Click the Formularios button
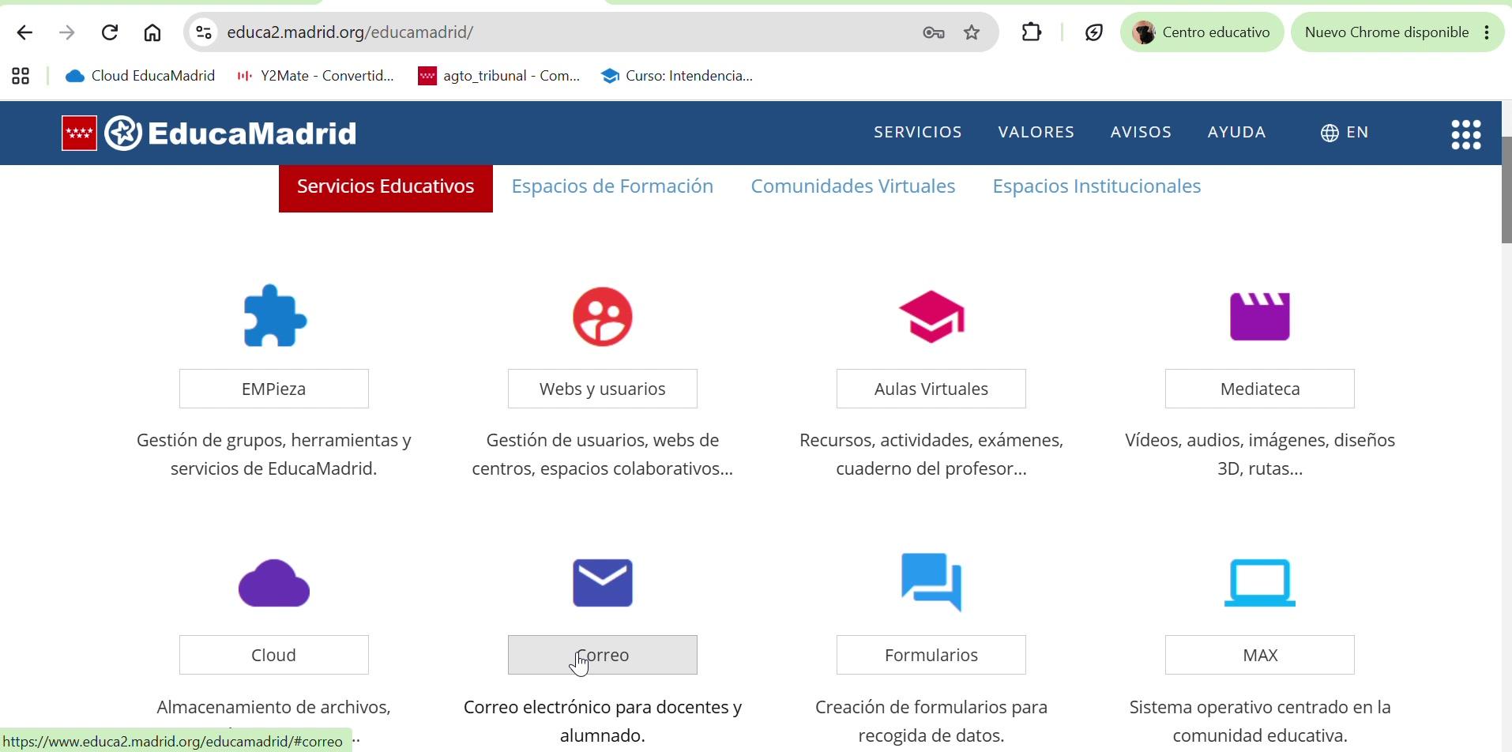Viewport: 1512px width, 752px height. click(x=931, y=655)
